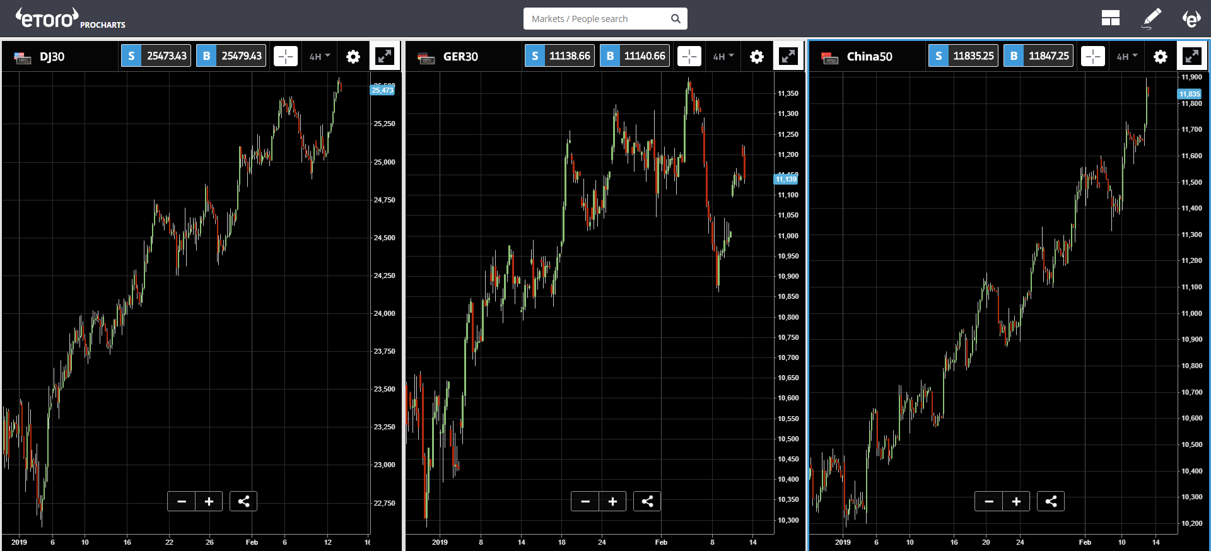
Task: Zoom in on the GER30 chart
Action: (x=612, y=501)
